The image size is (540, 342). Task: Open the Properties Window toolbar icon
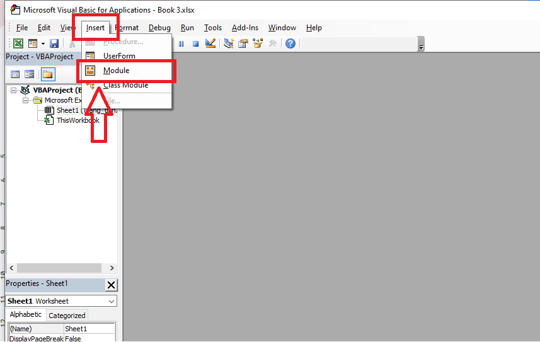click(243, 43)
